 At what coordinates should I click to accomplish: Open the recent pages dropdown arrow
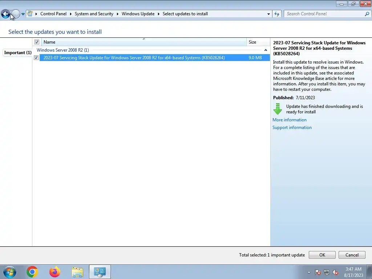pyautogui.click(x=23, y=14)
